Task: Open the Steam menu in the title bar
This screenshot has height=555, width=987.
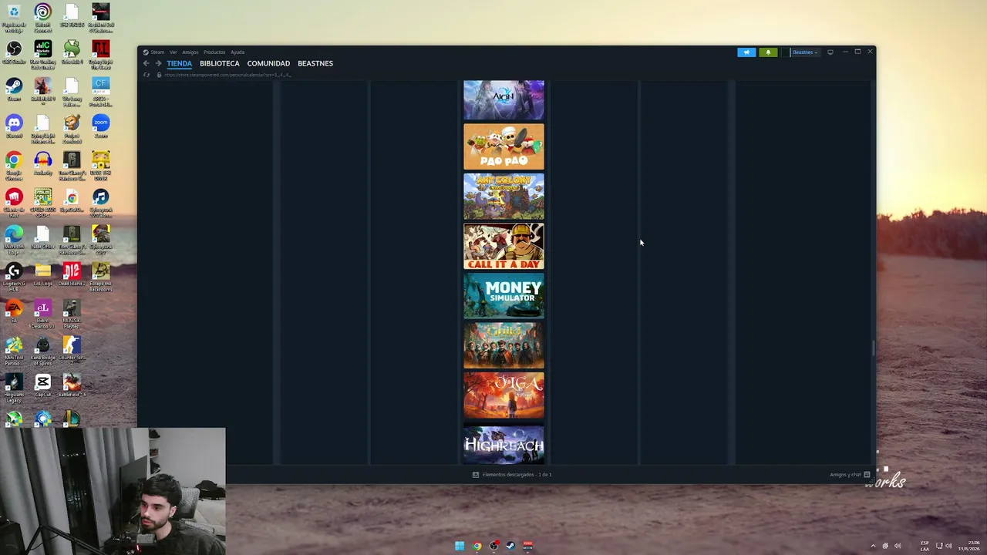Action: 157,52
